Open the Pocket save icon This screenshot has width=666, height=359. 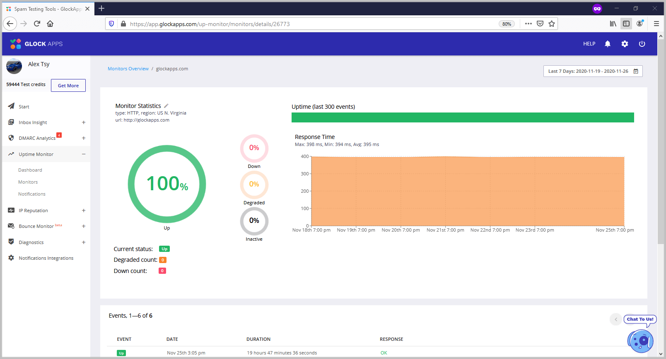(540, 24)
